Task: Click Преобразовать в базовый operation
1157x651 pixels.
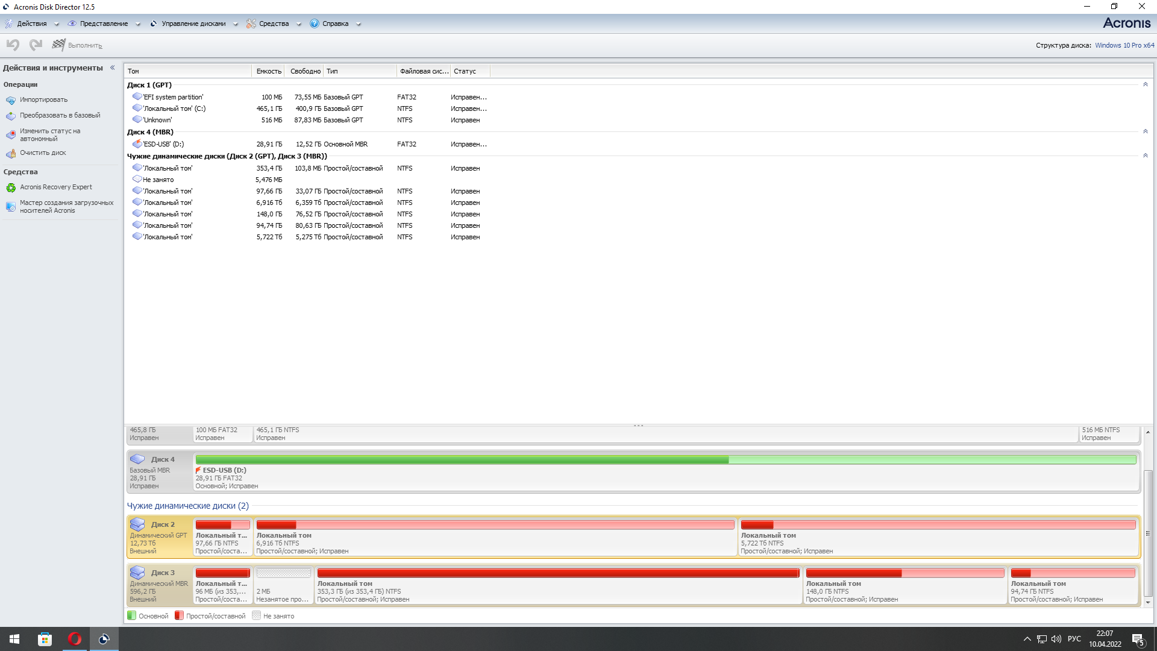Action: pos(60,116)
